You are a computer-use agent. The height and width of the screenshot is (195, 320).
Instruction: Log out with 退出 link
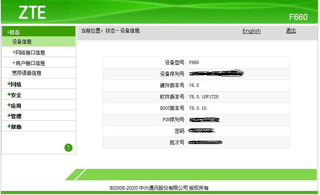(291, 31)
